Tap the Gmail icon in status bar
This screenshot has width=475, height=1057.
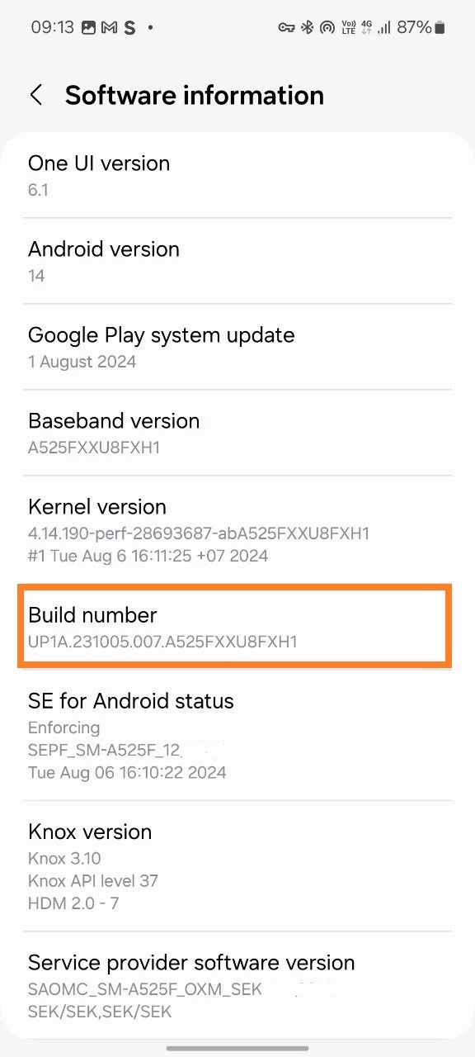click(x=110, y=27)
